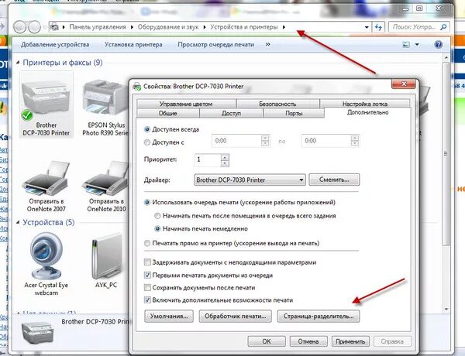Click the 'Применить' button
The width and height of the screenshot is (465, 356).
(x=350, y=341)
